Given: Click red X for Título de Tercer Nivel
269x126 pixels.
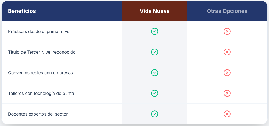Looking at the screenshot, I should tap(227, 52).
